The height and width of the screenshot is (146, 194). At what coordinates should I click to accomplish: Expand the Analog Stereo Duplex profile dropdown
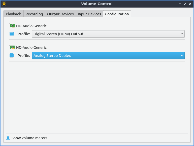point(108,55)
